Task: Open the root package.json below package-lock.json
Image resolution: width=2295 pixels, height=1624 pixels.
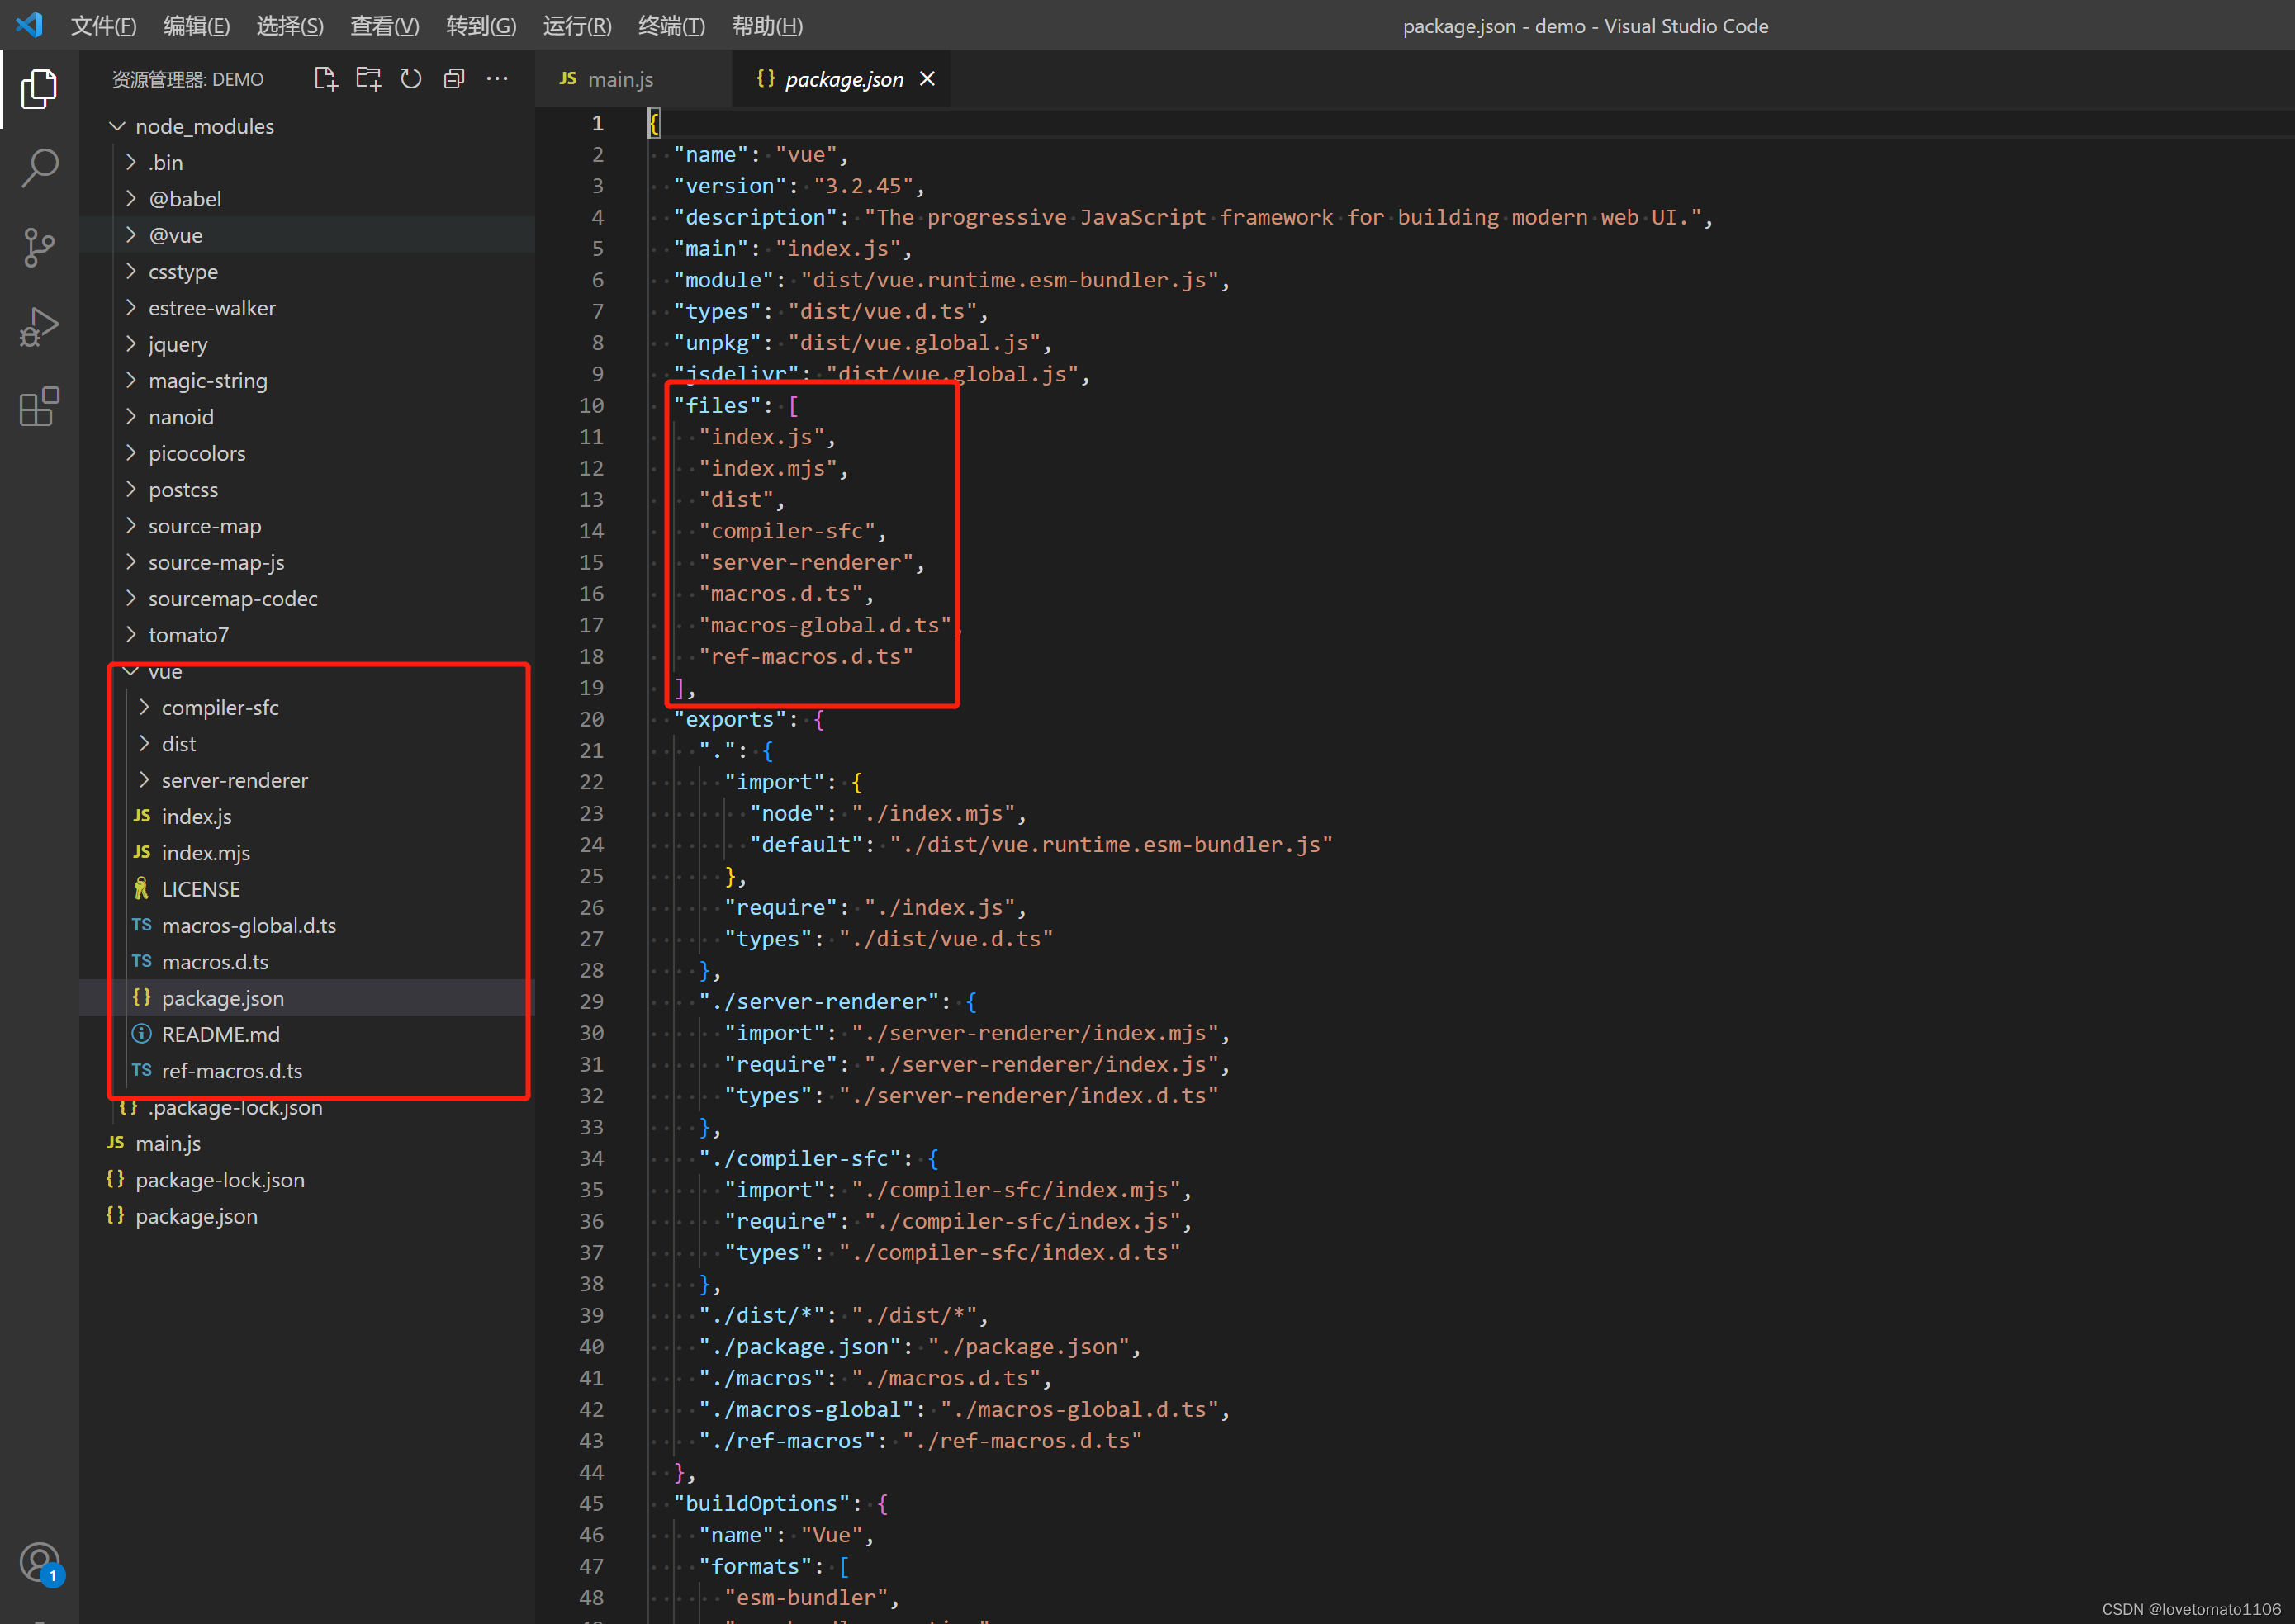Action: 307,1216
